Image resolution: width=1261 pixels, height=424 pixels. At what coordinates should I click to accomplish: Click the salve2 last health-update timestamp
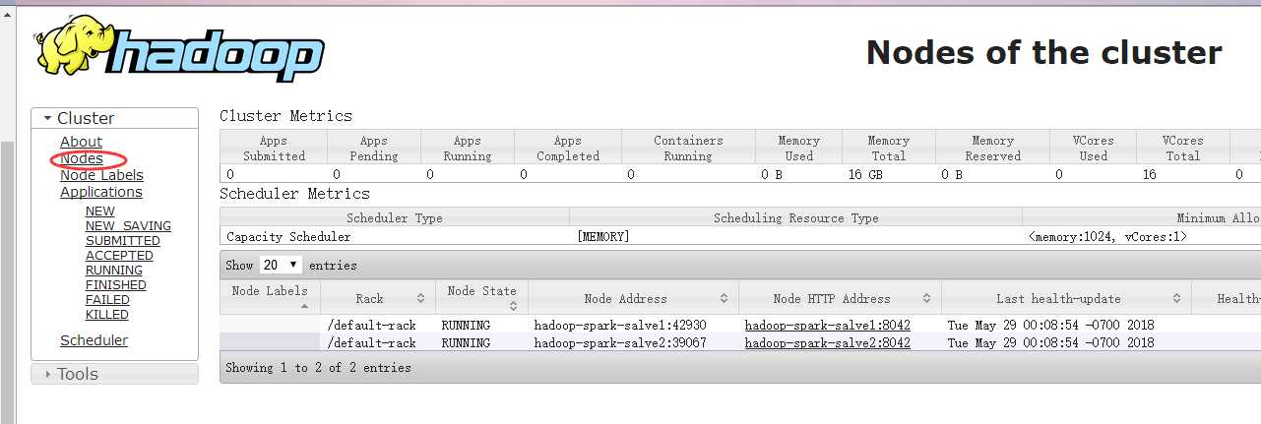tap(1050, 342)
